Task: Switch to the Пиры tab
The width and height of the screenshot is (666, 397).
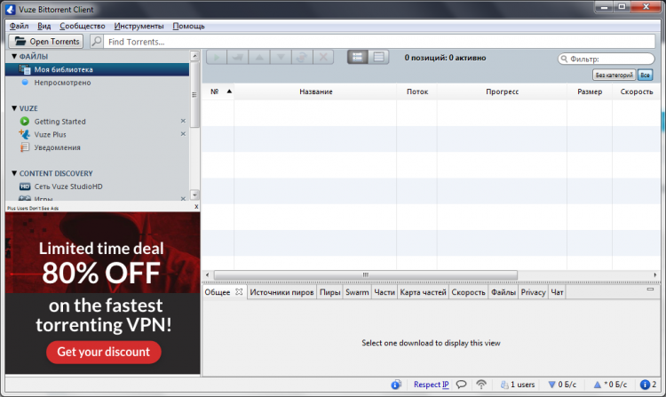Action: point(329,292)
